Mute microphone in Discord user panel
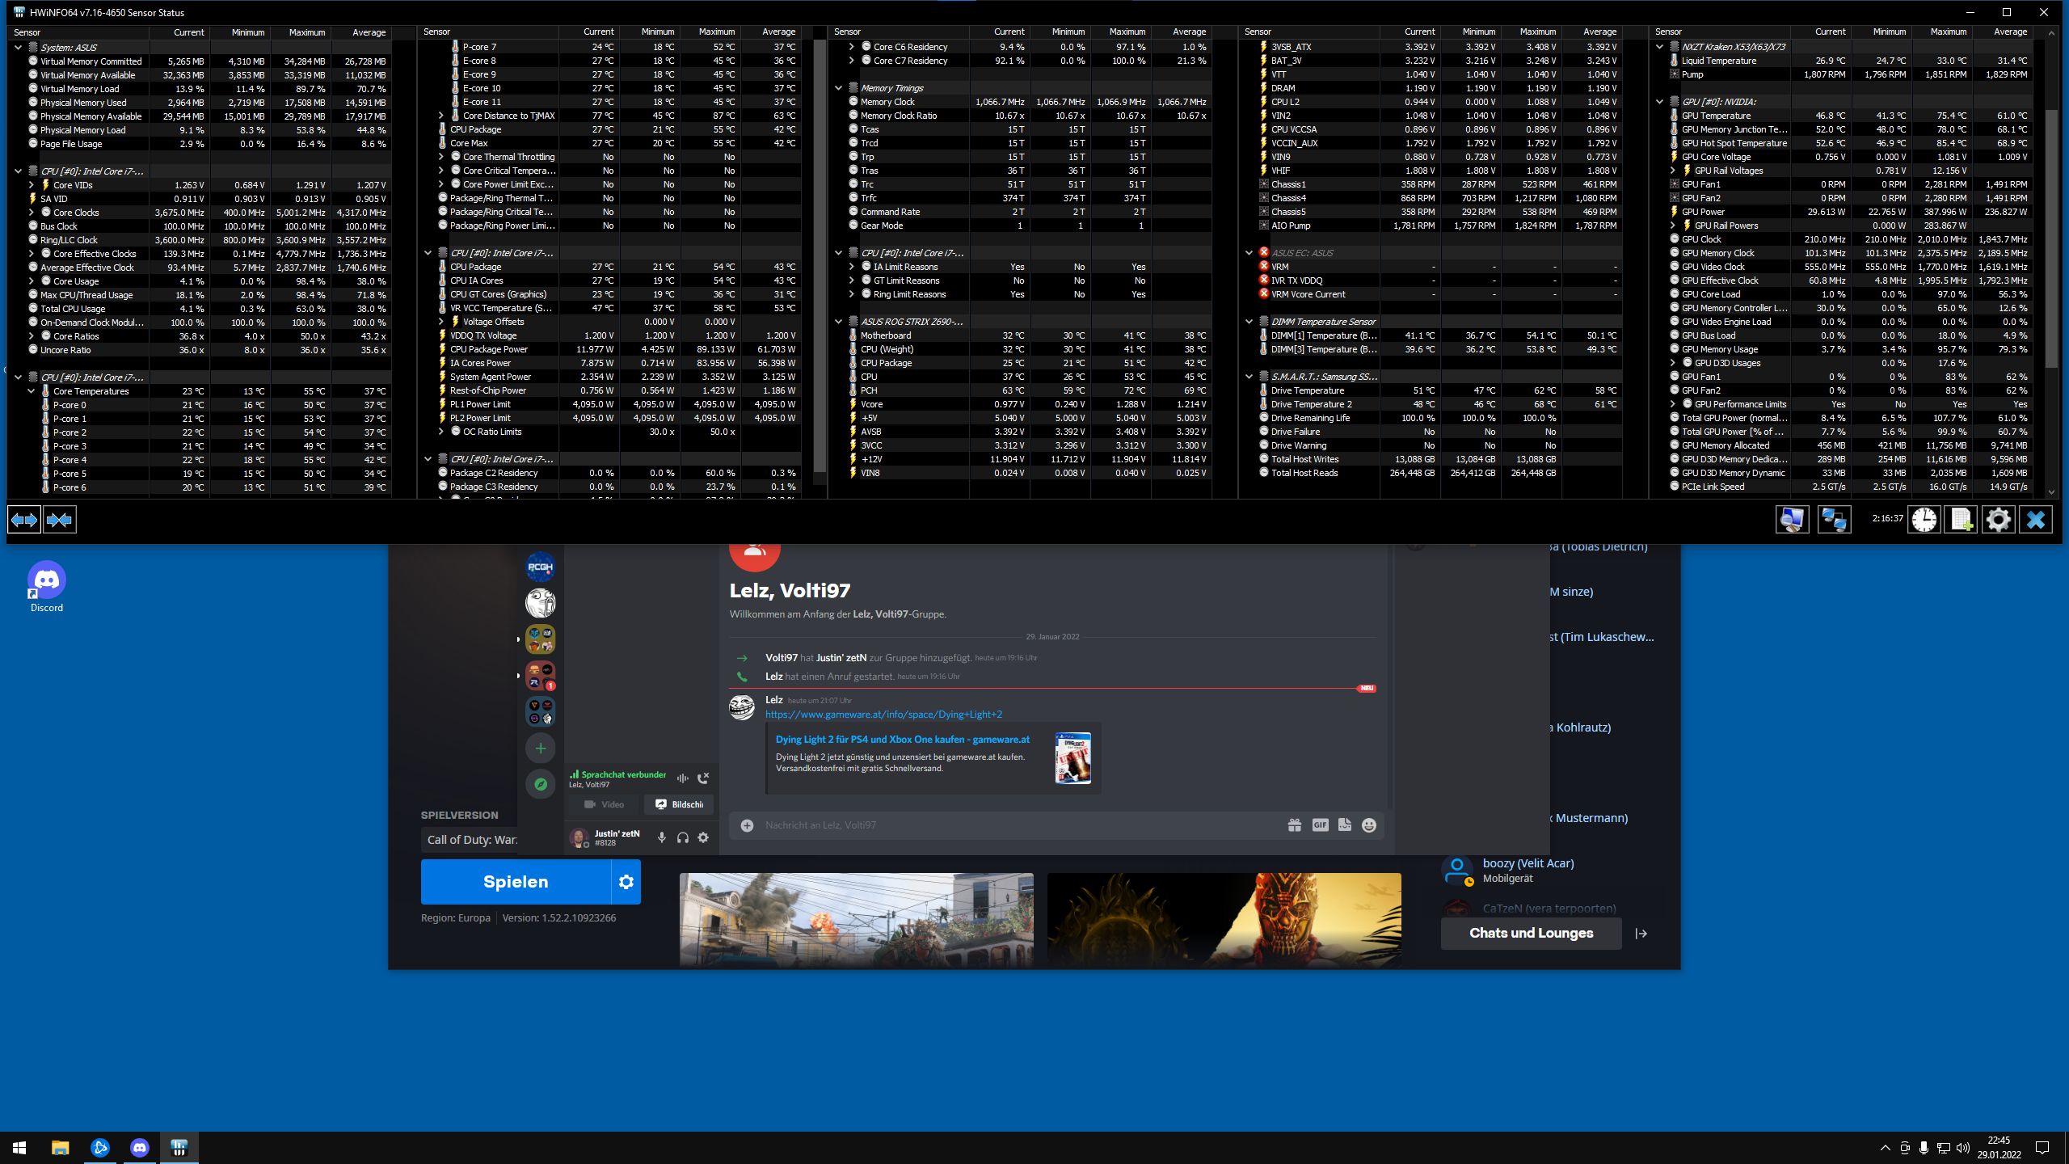The width and height of the screenshot is (2069, 1164). coord(661,838)
